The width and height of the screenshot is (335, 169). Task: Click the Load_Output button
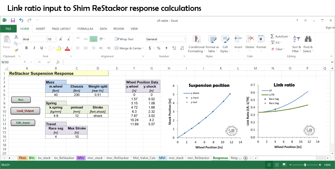tap(25, 111)
